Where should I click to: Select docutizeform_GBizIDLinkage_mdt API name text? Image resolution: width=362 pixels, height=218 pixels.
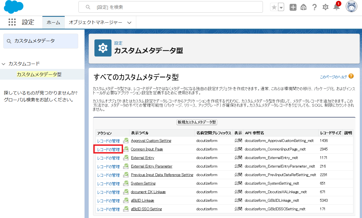(272, 200)
